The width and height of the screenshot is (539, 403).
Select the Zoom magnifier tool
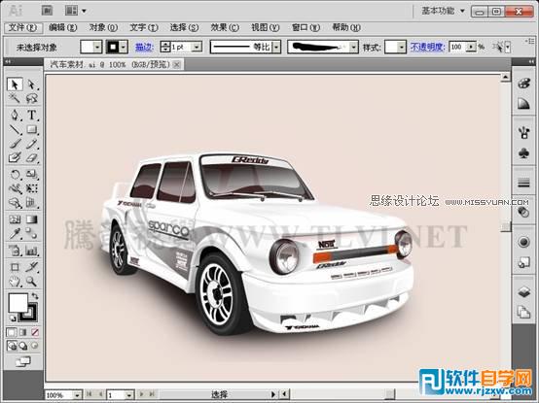(x=32, y=282)
